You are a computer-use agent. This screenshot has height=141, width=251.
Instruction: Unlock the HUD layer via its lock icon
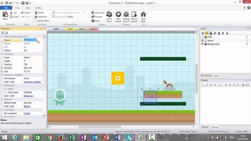pyautogui.click(x=206, y=37)
